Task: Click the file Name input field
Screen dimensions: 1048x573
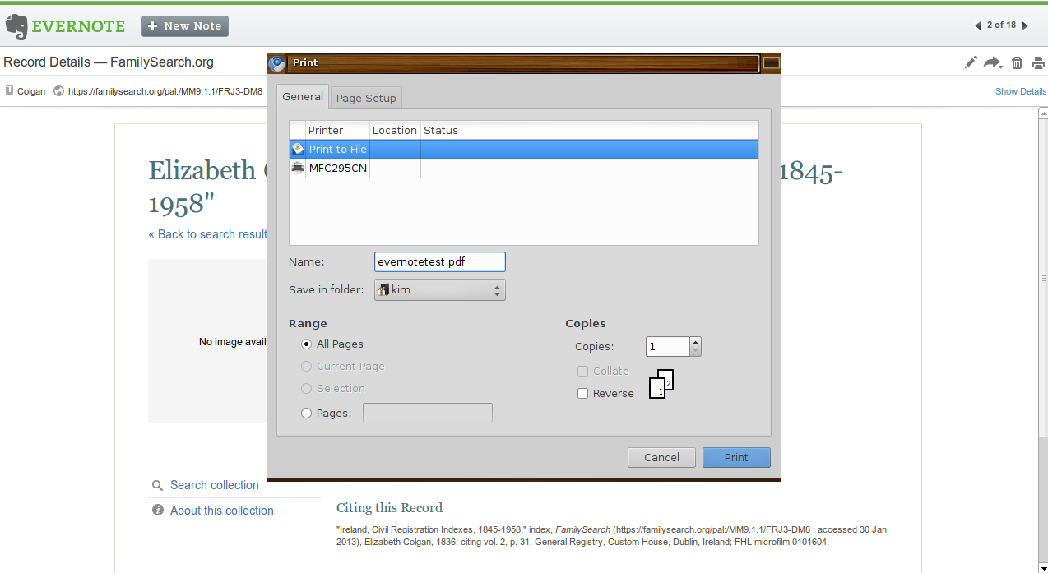Action: [x=440, y=261]
